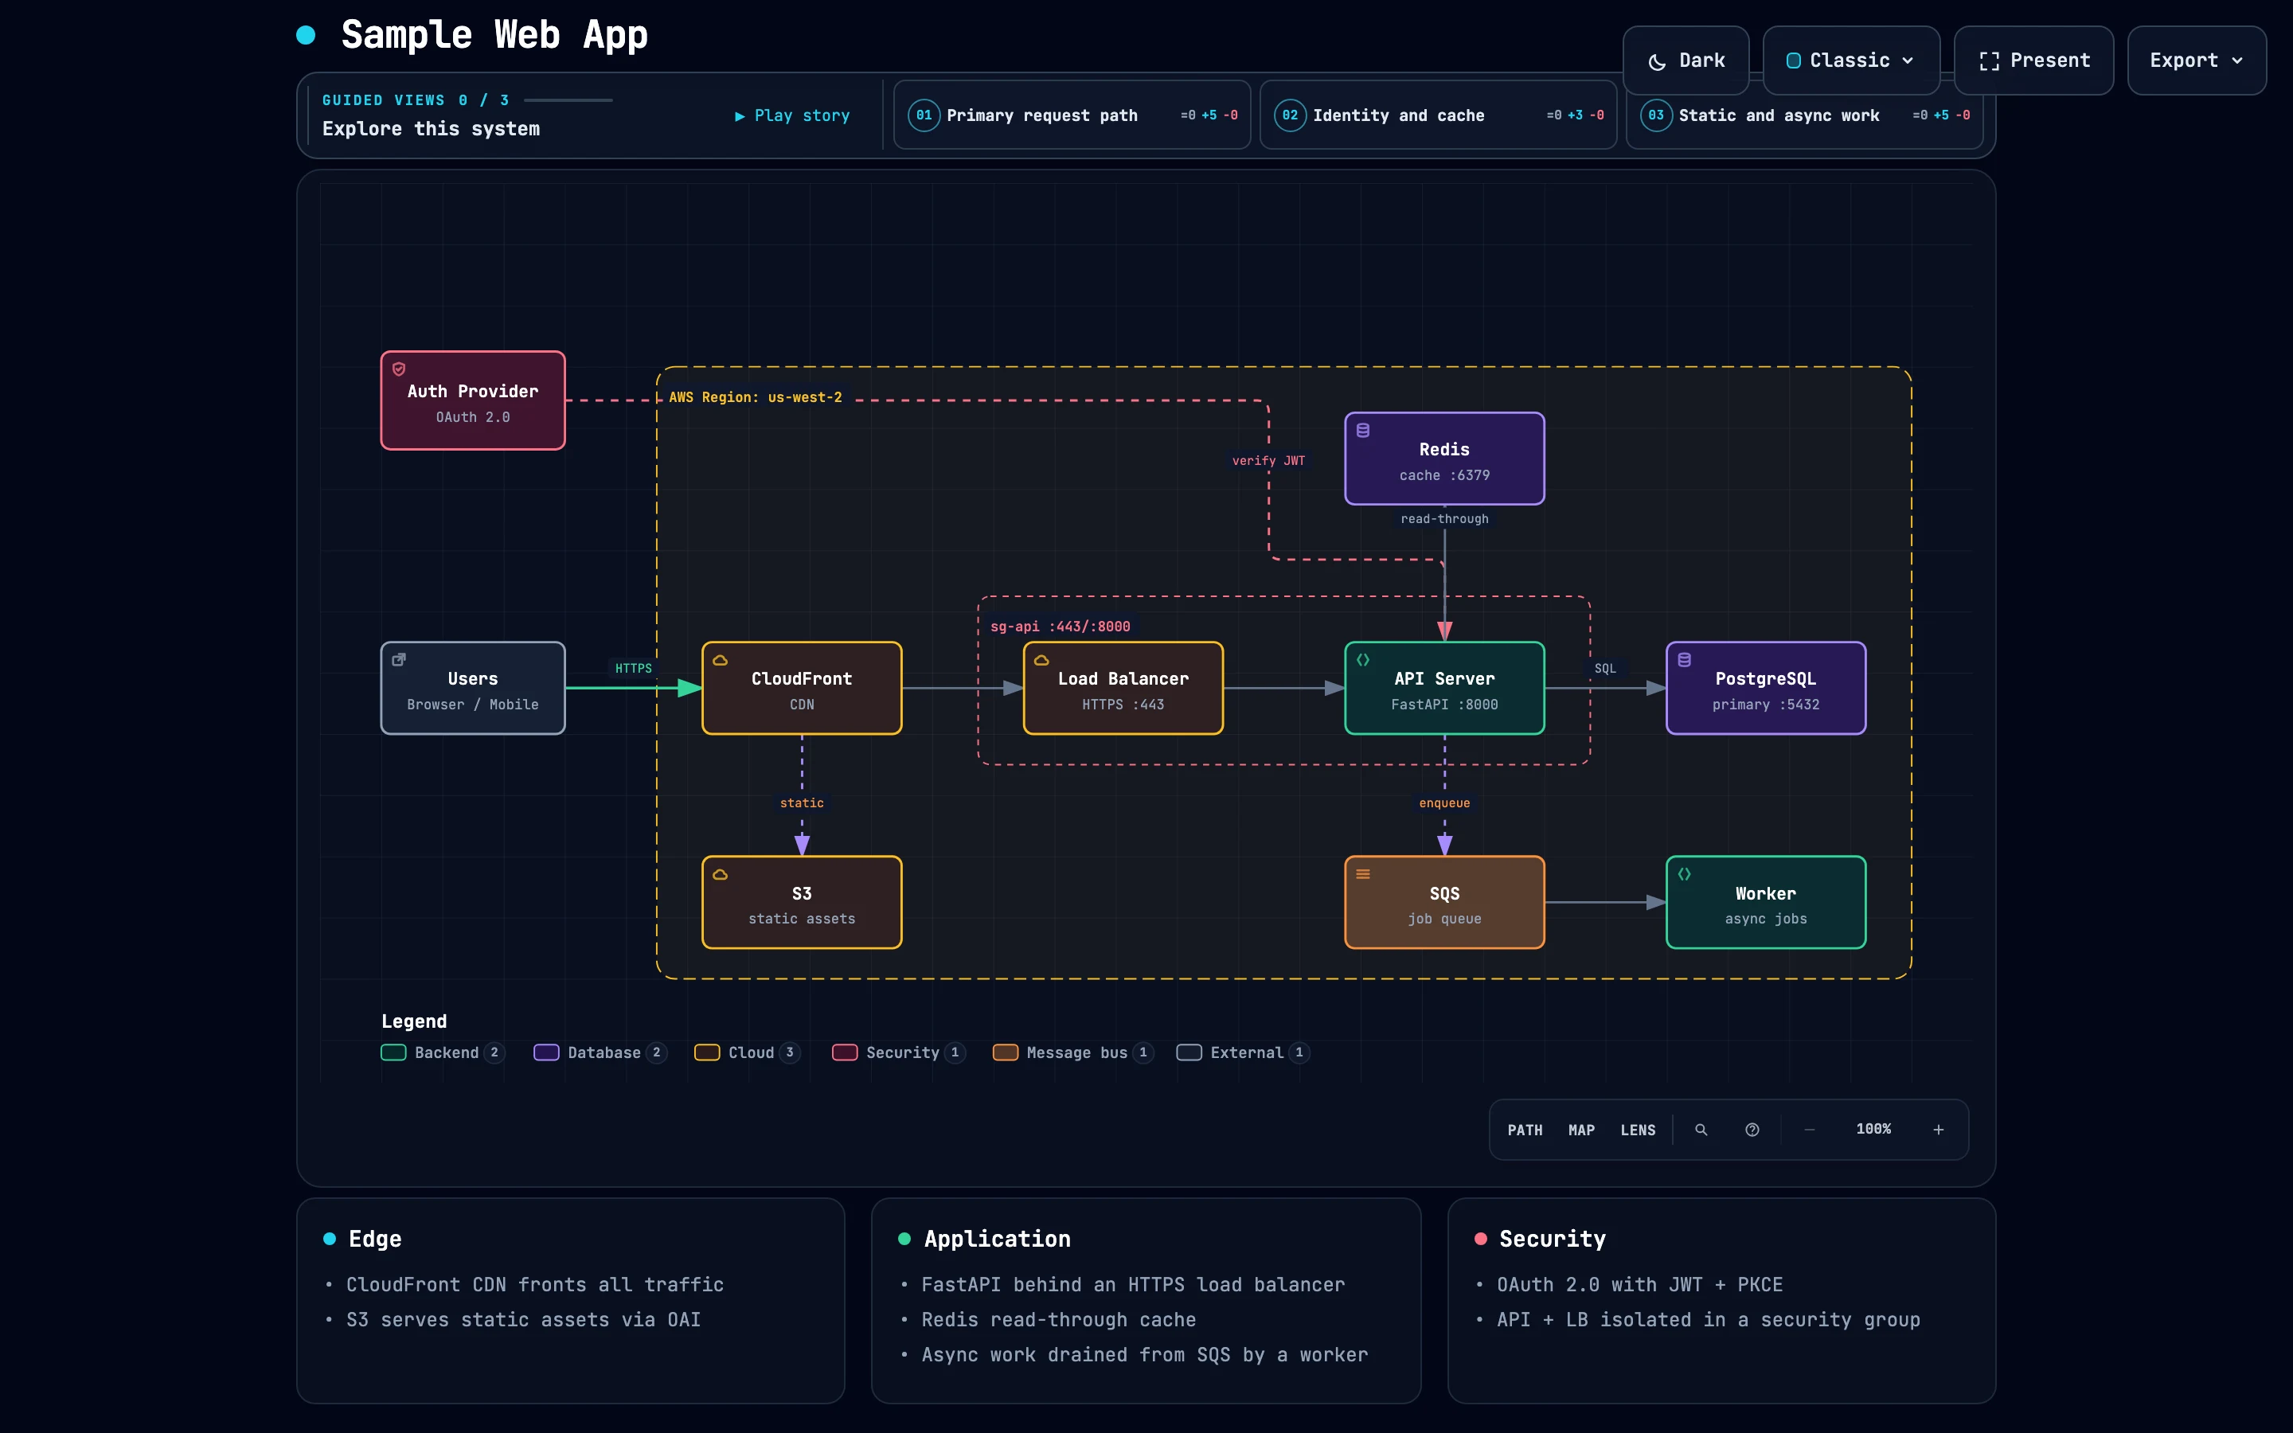
Task: Click the Edge panel heading
Action: pyautogui.click(x=375, y=1239)
